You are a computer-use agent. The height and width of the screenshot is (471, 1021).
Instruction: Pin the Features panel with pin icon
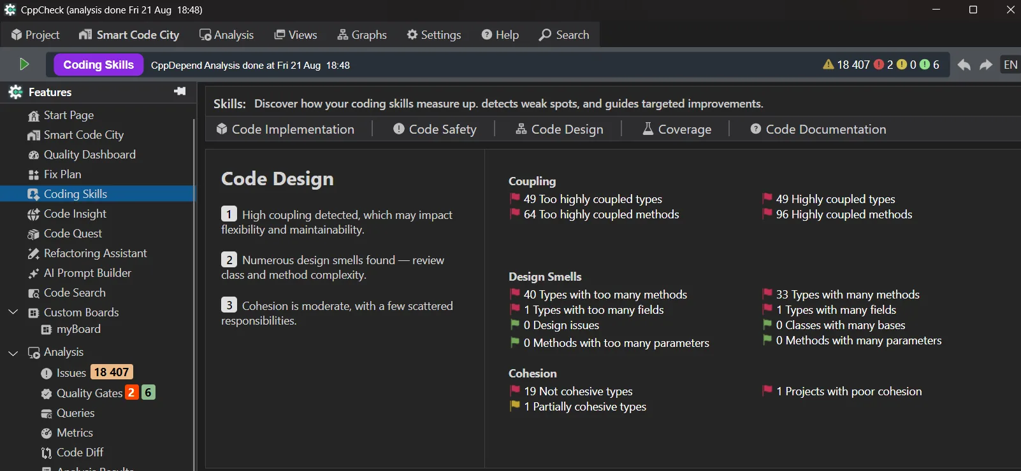tap(180, 92)
